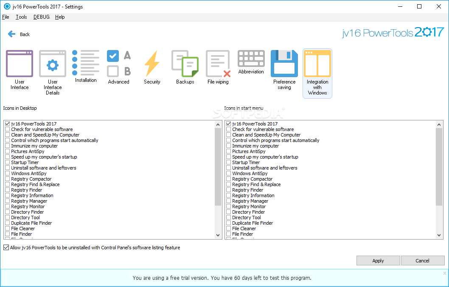Enable Startup Timer start menu checkbox
The image size is (449, 287).
[228, 162]
